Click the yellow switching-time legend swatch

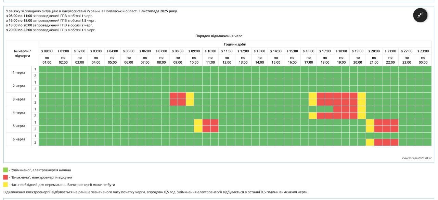coord(5,185)
